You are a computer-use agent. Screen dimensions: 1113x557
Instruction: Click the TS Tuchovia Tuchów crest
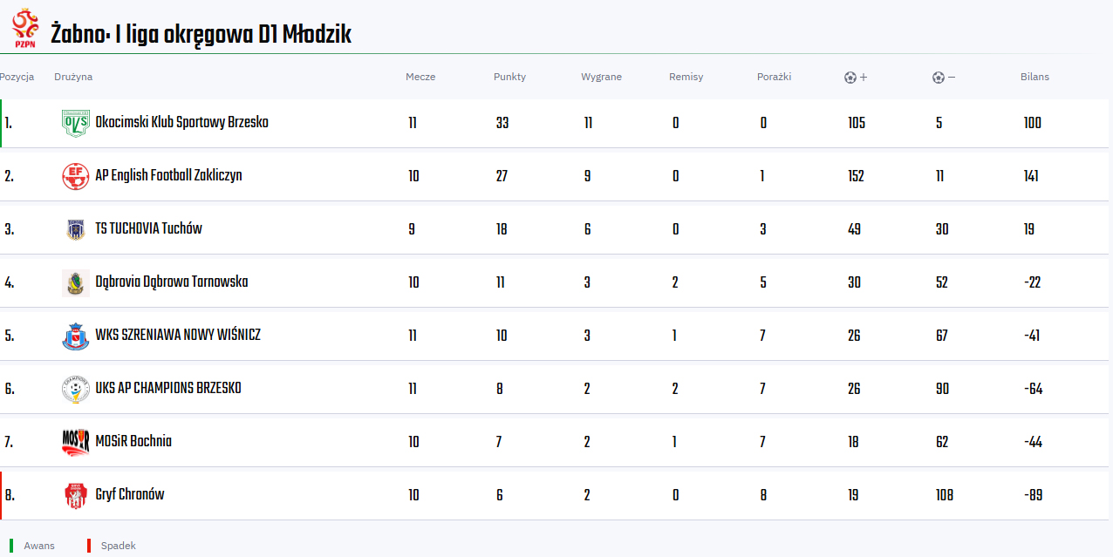point(76,229)
